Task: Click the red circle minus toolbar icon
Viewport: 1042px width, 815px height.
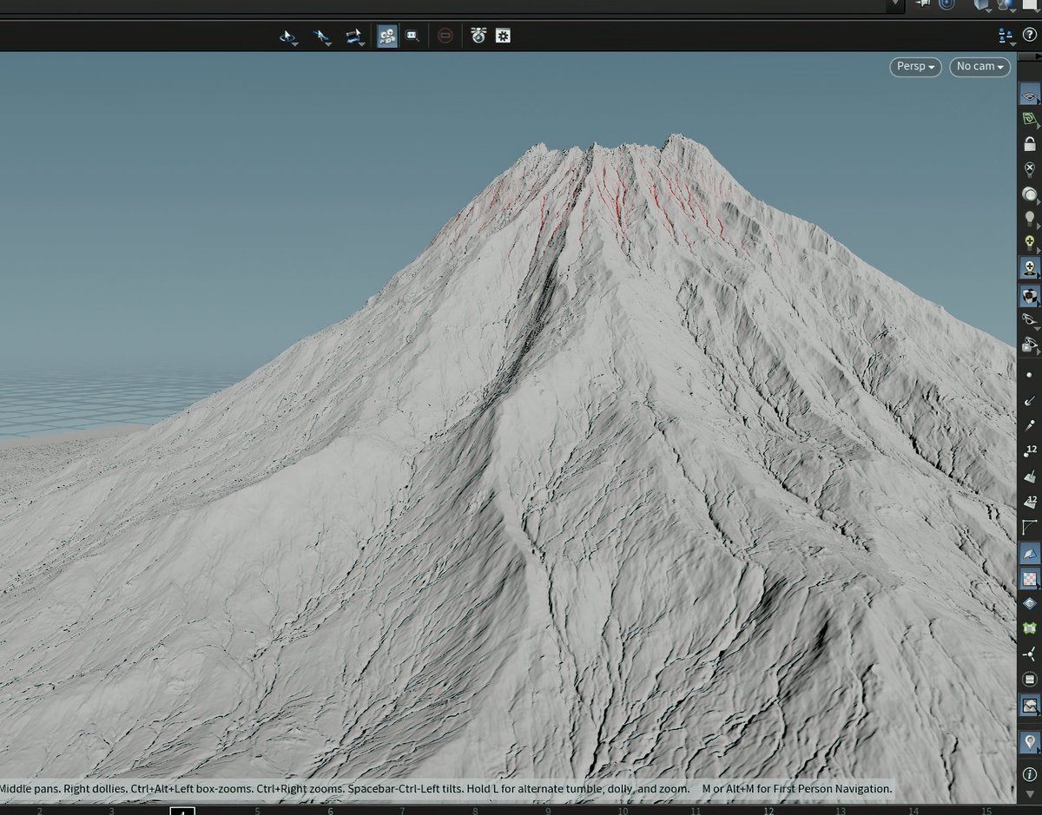Action: point(445,36)
